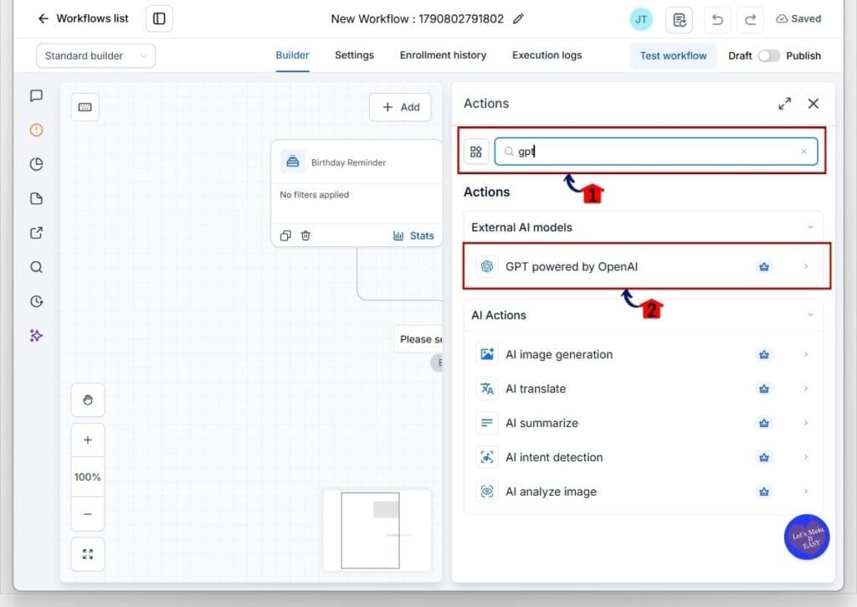Open the external link sidebar icon
Viewport: 857px width, 607px height.
pyautogui.click(x=36, y=233)
